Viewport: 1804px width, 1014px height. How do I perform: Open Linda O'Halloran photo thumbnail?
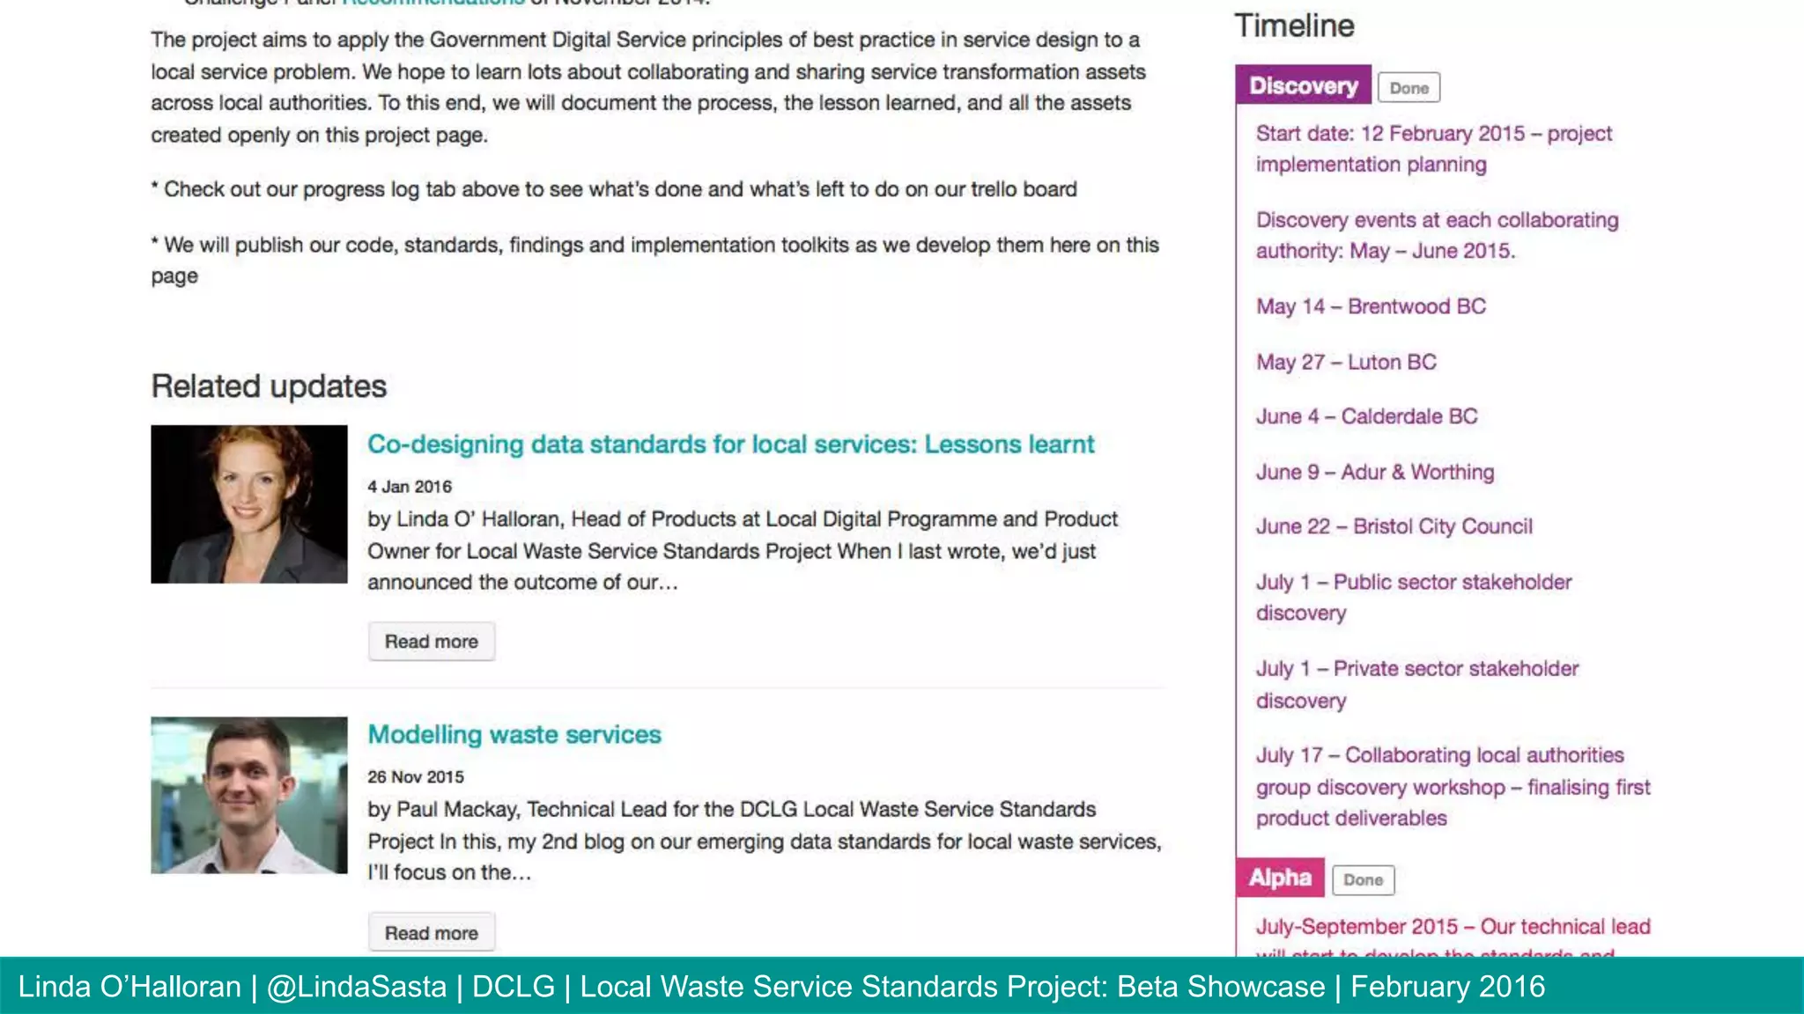249,504
